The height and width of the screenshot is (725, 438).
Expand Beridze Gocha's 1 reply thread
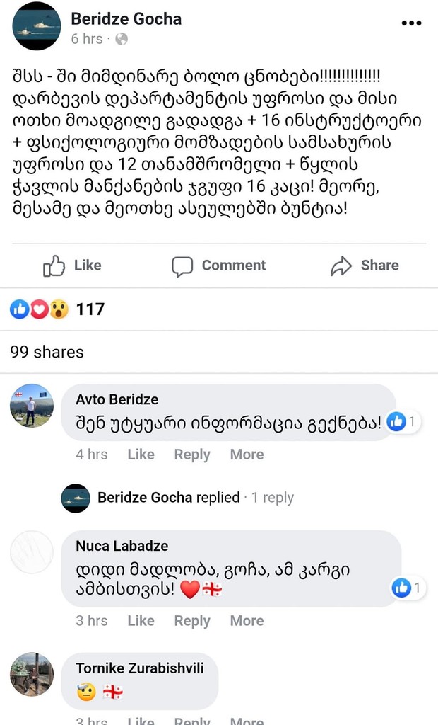point(273,498)
